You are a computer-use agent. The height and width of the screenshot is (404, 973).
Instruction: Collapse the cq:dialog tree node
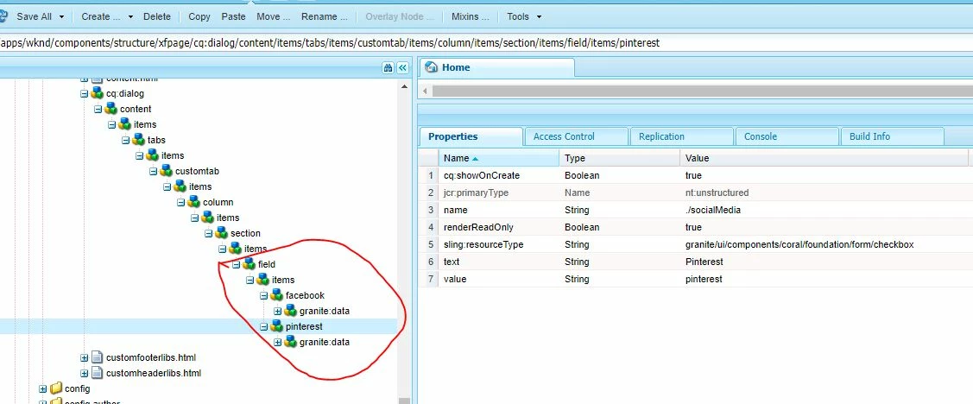(84, 94)
